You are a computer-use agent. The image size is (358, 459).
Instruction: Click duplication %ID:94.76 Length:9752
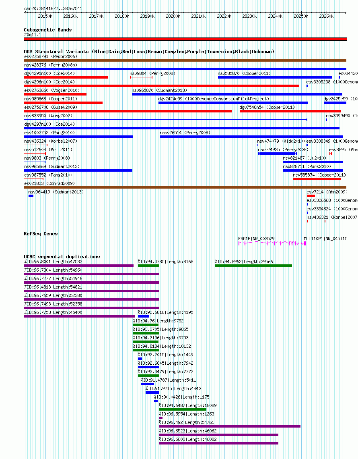coord(146,325)
